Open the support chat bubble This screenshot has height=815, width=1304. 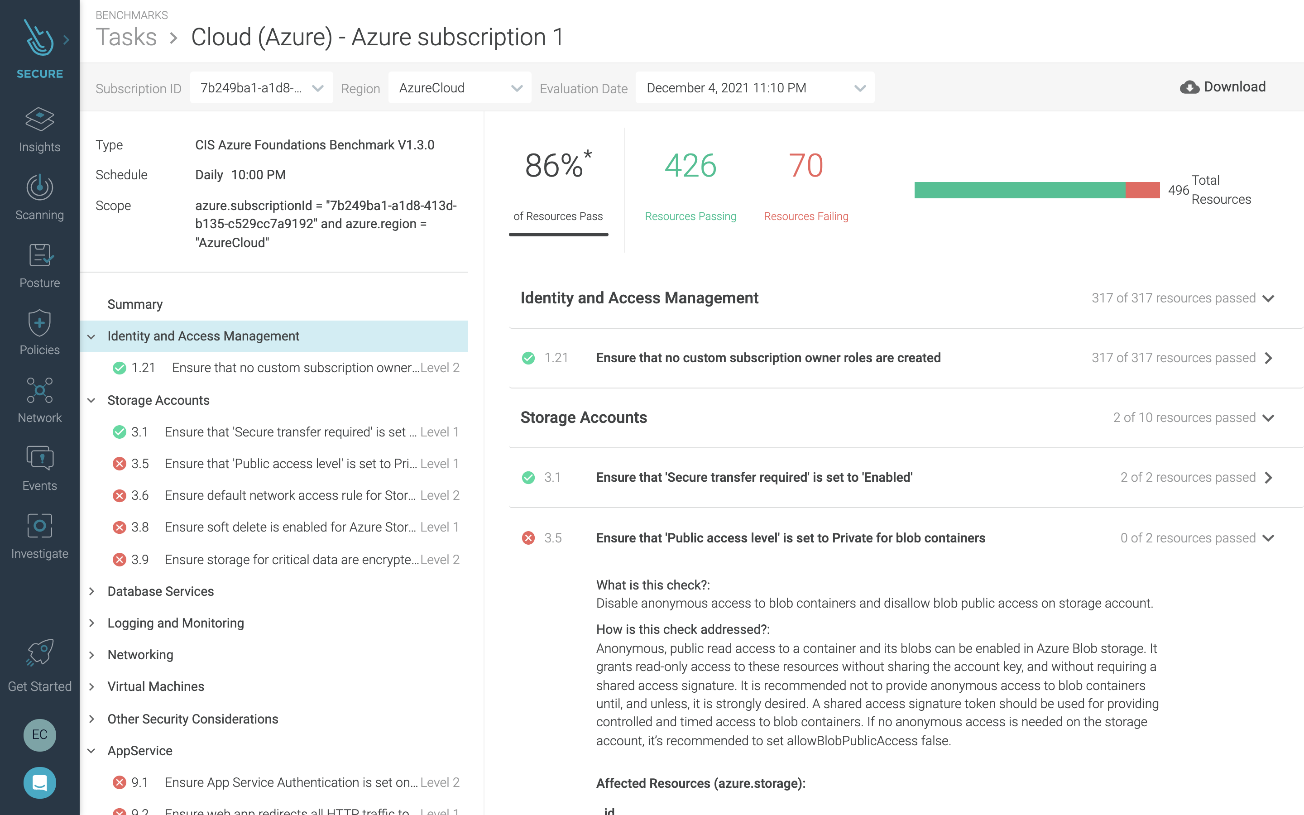[39, 783]
